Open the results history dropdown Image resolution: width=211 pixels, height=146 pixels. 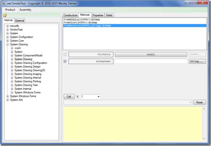pyautogui.click(x=190, y=102)
